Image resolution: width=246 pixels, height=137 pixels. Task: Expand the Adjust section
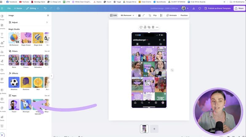28,22
